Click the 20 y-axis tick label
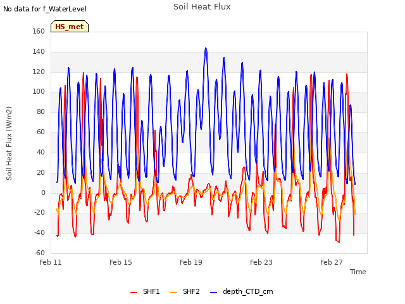The image size is (405, 304). [x=40, y=172]
